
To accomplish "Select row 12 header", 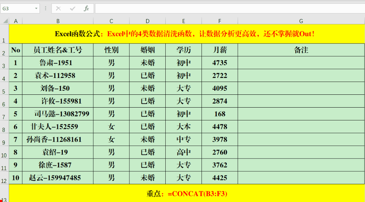I will [4, 178].
